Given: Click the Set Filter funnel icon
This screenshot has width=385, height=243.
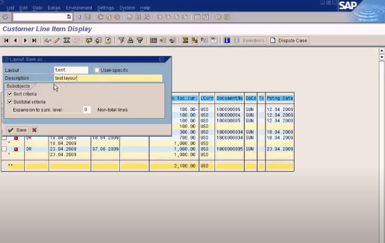Looking at the screenshot, I should [x=121, y=41].
